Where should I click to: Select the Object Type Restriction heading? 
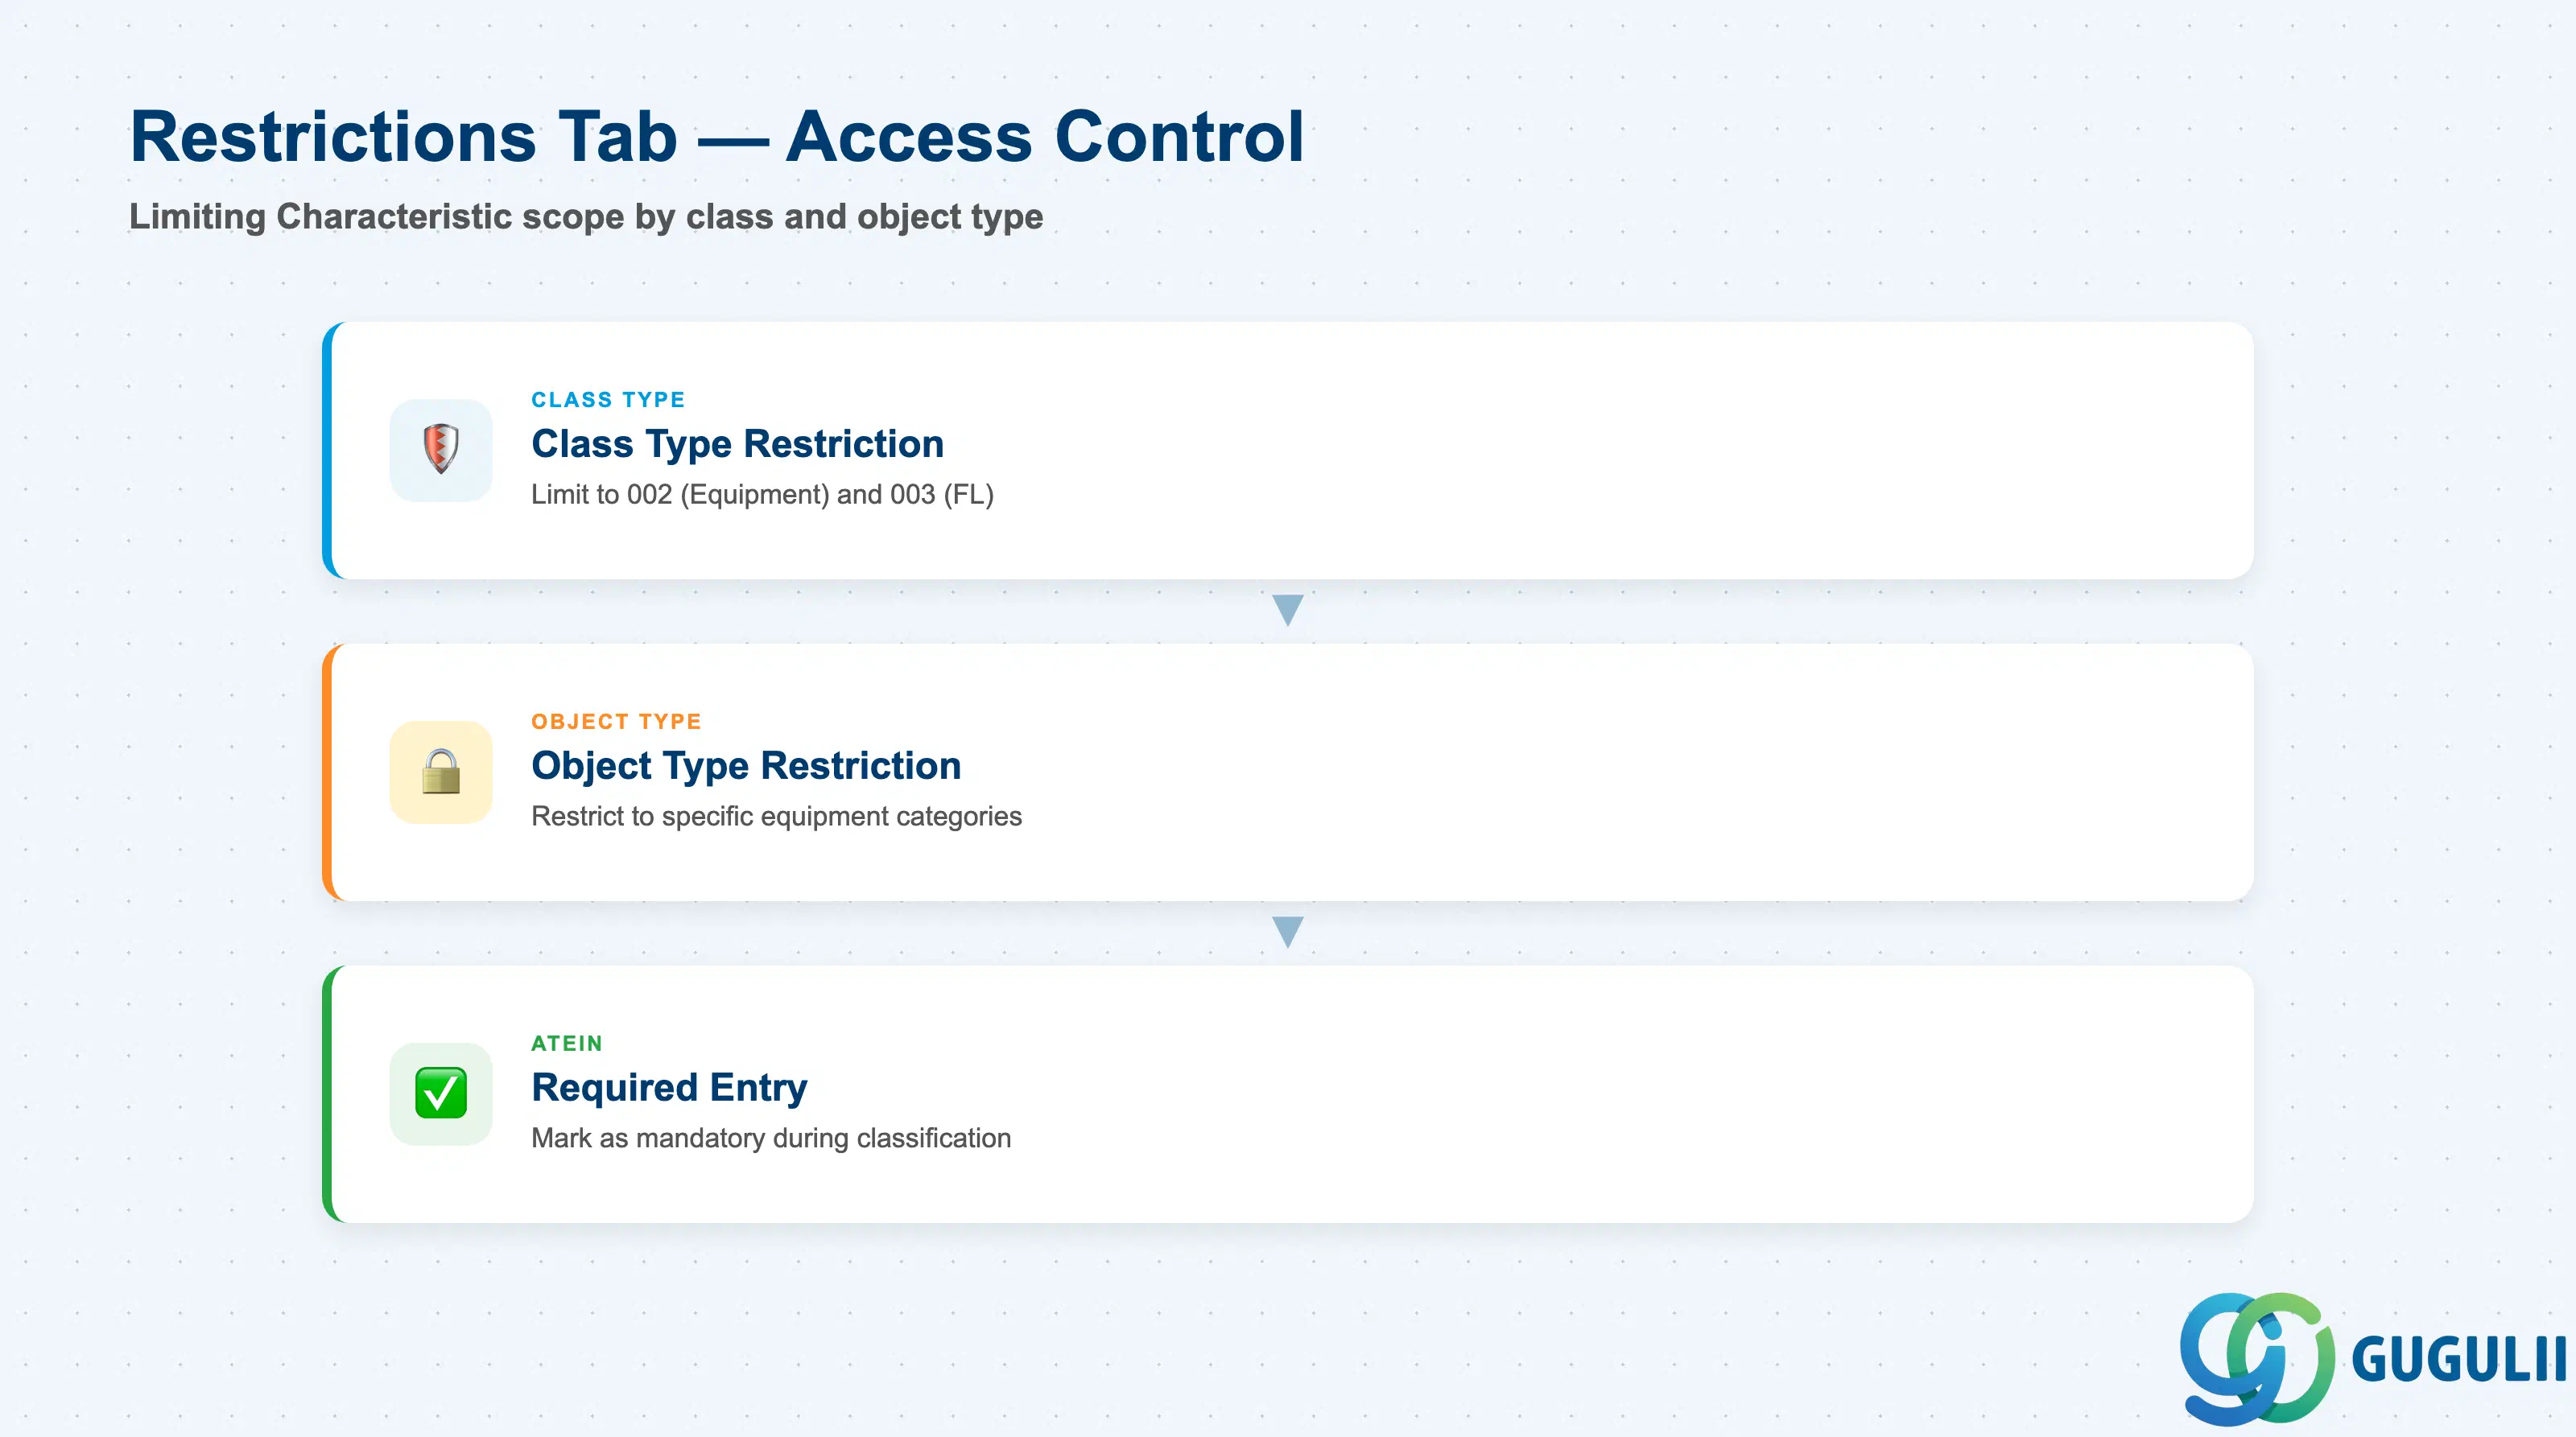click(x=746, y=765)
